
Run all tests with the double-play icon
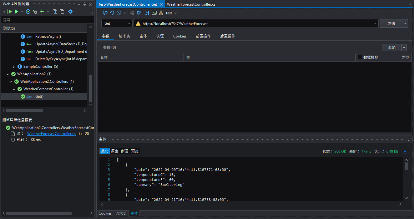click(x=9, y=12)
